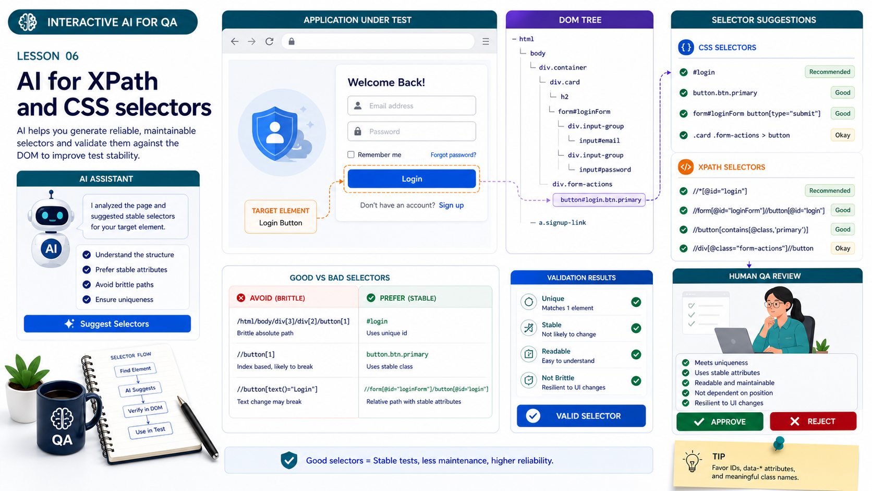Click the brain logo in the header banner

pos(28,22)
